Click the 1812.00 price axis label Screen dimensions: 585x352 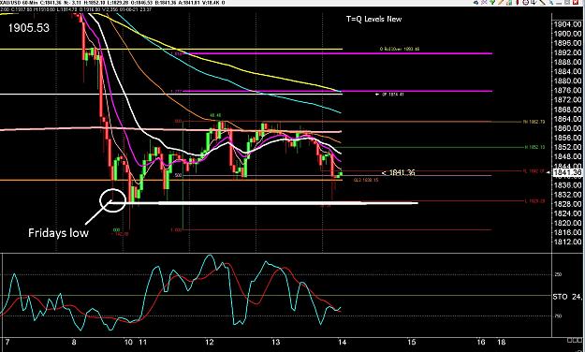[x=567, y=242]
